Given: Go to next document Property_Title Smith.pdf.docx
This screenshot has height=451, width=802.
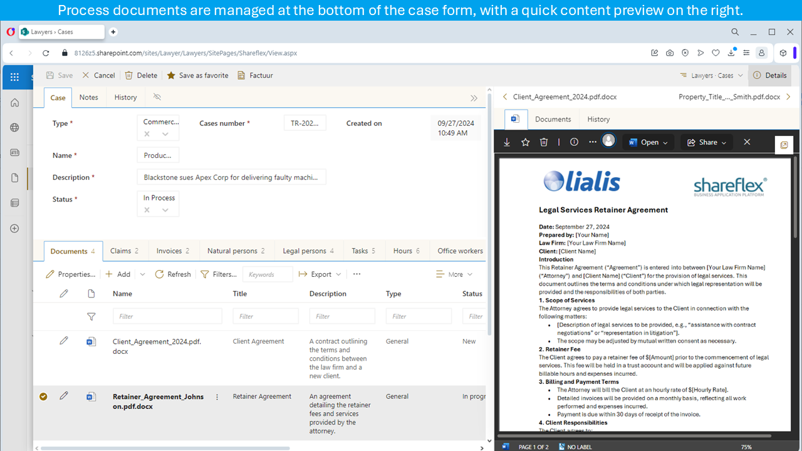Looking at the screenshot, I should [x=735, y=97].
